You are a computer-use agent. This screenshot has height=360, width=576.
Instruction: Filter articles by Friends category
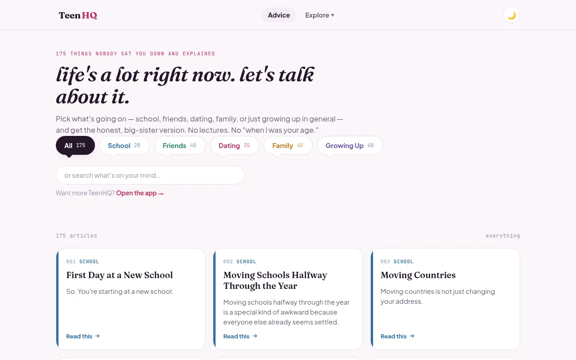click(180, 145)
